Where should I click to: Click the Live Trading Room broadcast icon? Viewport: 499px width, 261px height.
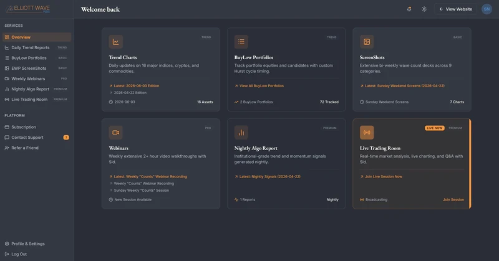(x=367, y=133)
